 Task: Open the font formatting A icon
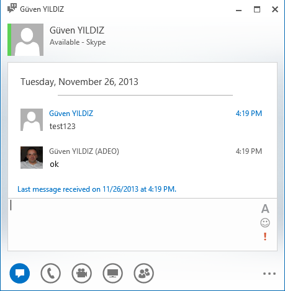coord(265,208)
